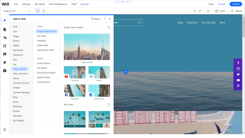Show info for Single Video Players section

109,27
